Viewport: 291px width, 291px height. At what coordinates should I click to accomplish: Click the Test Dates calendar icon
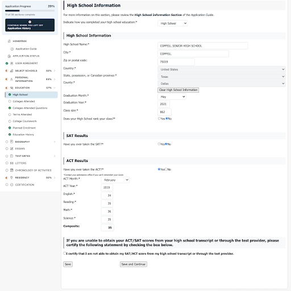[11, 156]
